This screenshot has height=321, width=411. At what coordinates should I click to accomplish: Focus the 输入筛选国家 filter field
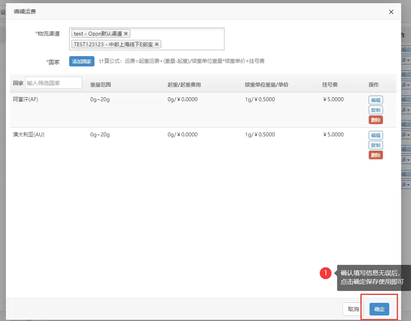pyautogui.click(x=54, y=83)
